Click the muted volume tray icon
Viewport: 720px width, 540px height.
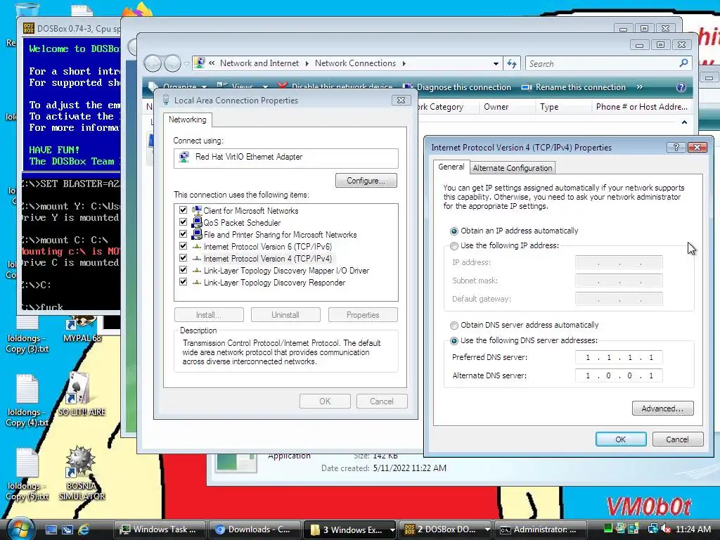coord(665,529)
